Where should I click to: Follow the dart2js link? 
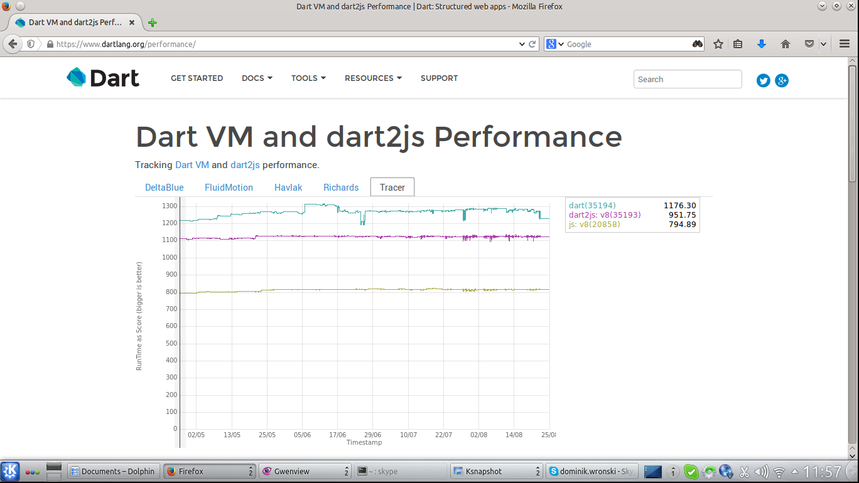(245, 165)
